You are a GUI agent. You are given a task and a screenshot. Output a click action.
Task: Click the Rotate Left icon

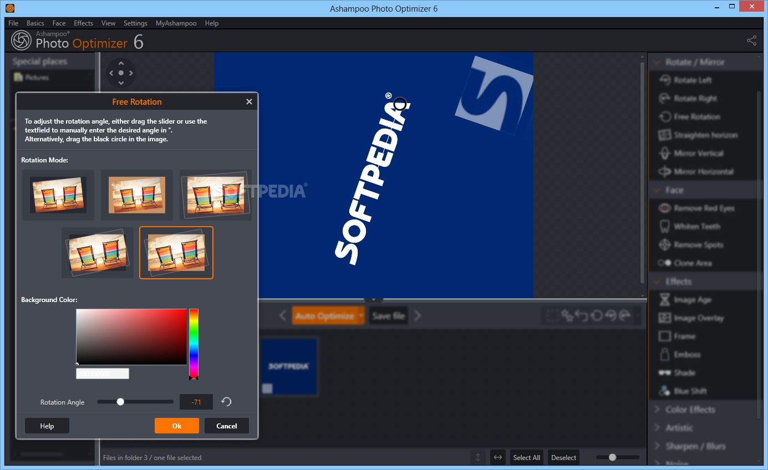pos(664,80)
